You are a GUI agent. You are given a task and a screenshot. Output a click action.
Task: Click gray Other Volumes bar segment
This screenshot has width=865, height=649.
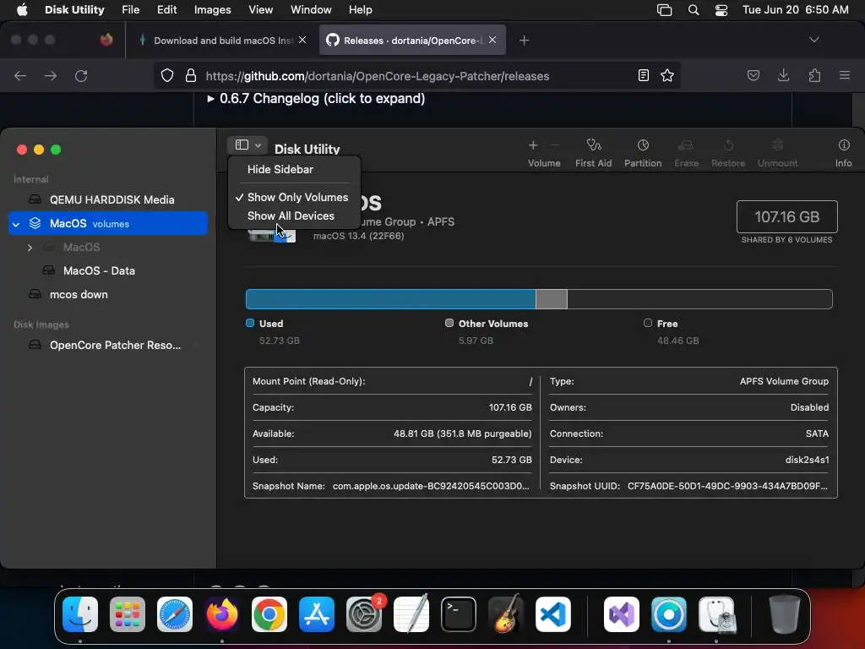(x=551, y=299)
